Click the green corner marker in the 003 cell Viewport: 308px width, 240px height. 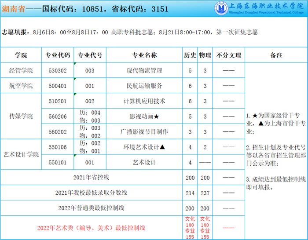pos(75,64)
